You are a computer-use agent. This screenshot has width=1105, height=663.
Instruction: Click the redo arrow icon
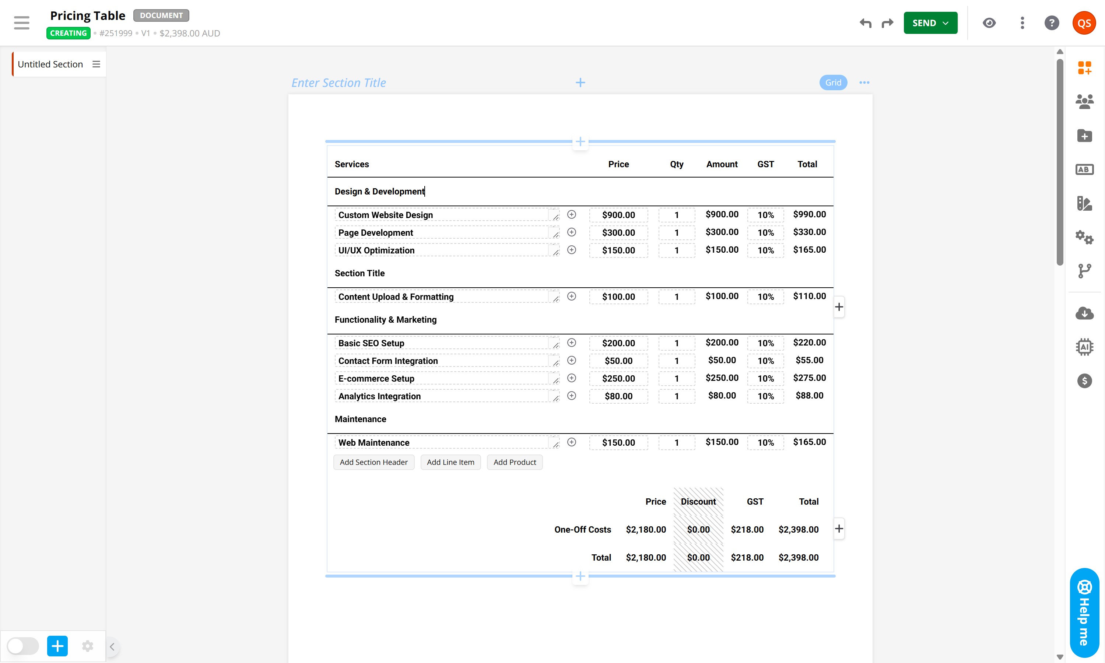click(887, 23)
